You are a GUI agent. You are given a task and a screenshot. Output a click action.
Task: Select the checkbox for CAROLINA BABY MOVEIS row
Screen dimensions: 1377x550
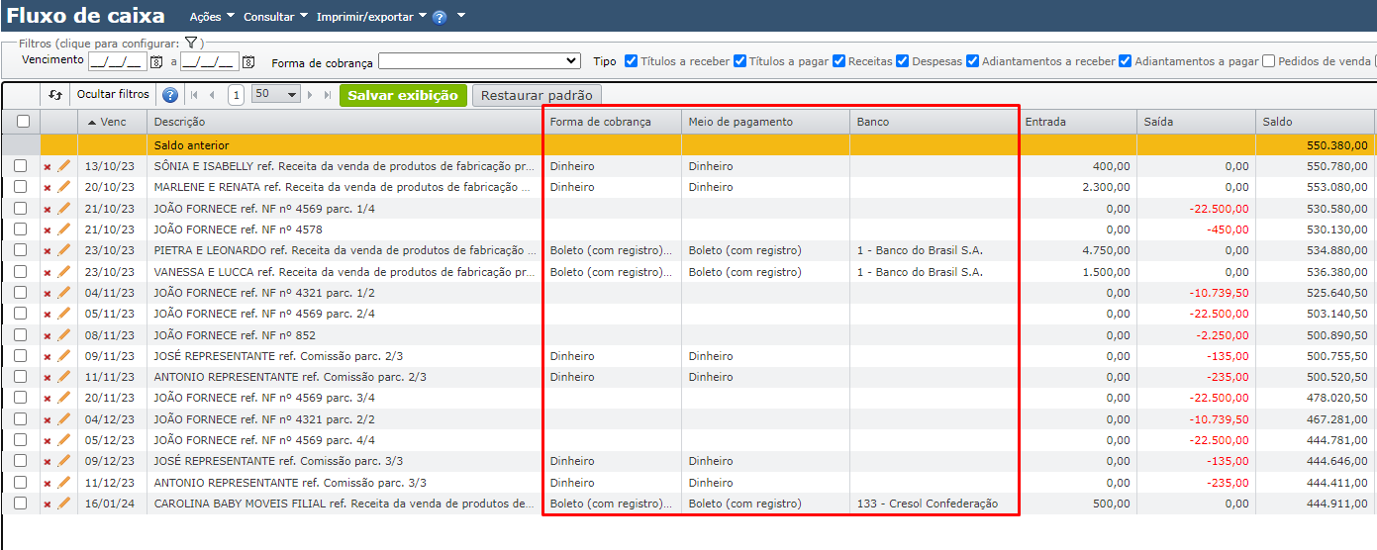click(x=21, y=504)
